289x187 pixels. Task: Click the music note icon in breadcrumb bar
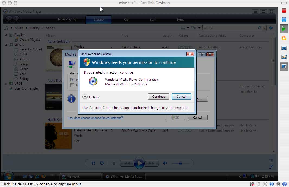[7, 28]
